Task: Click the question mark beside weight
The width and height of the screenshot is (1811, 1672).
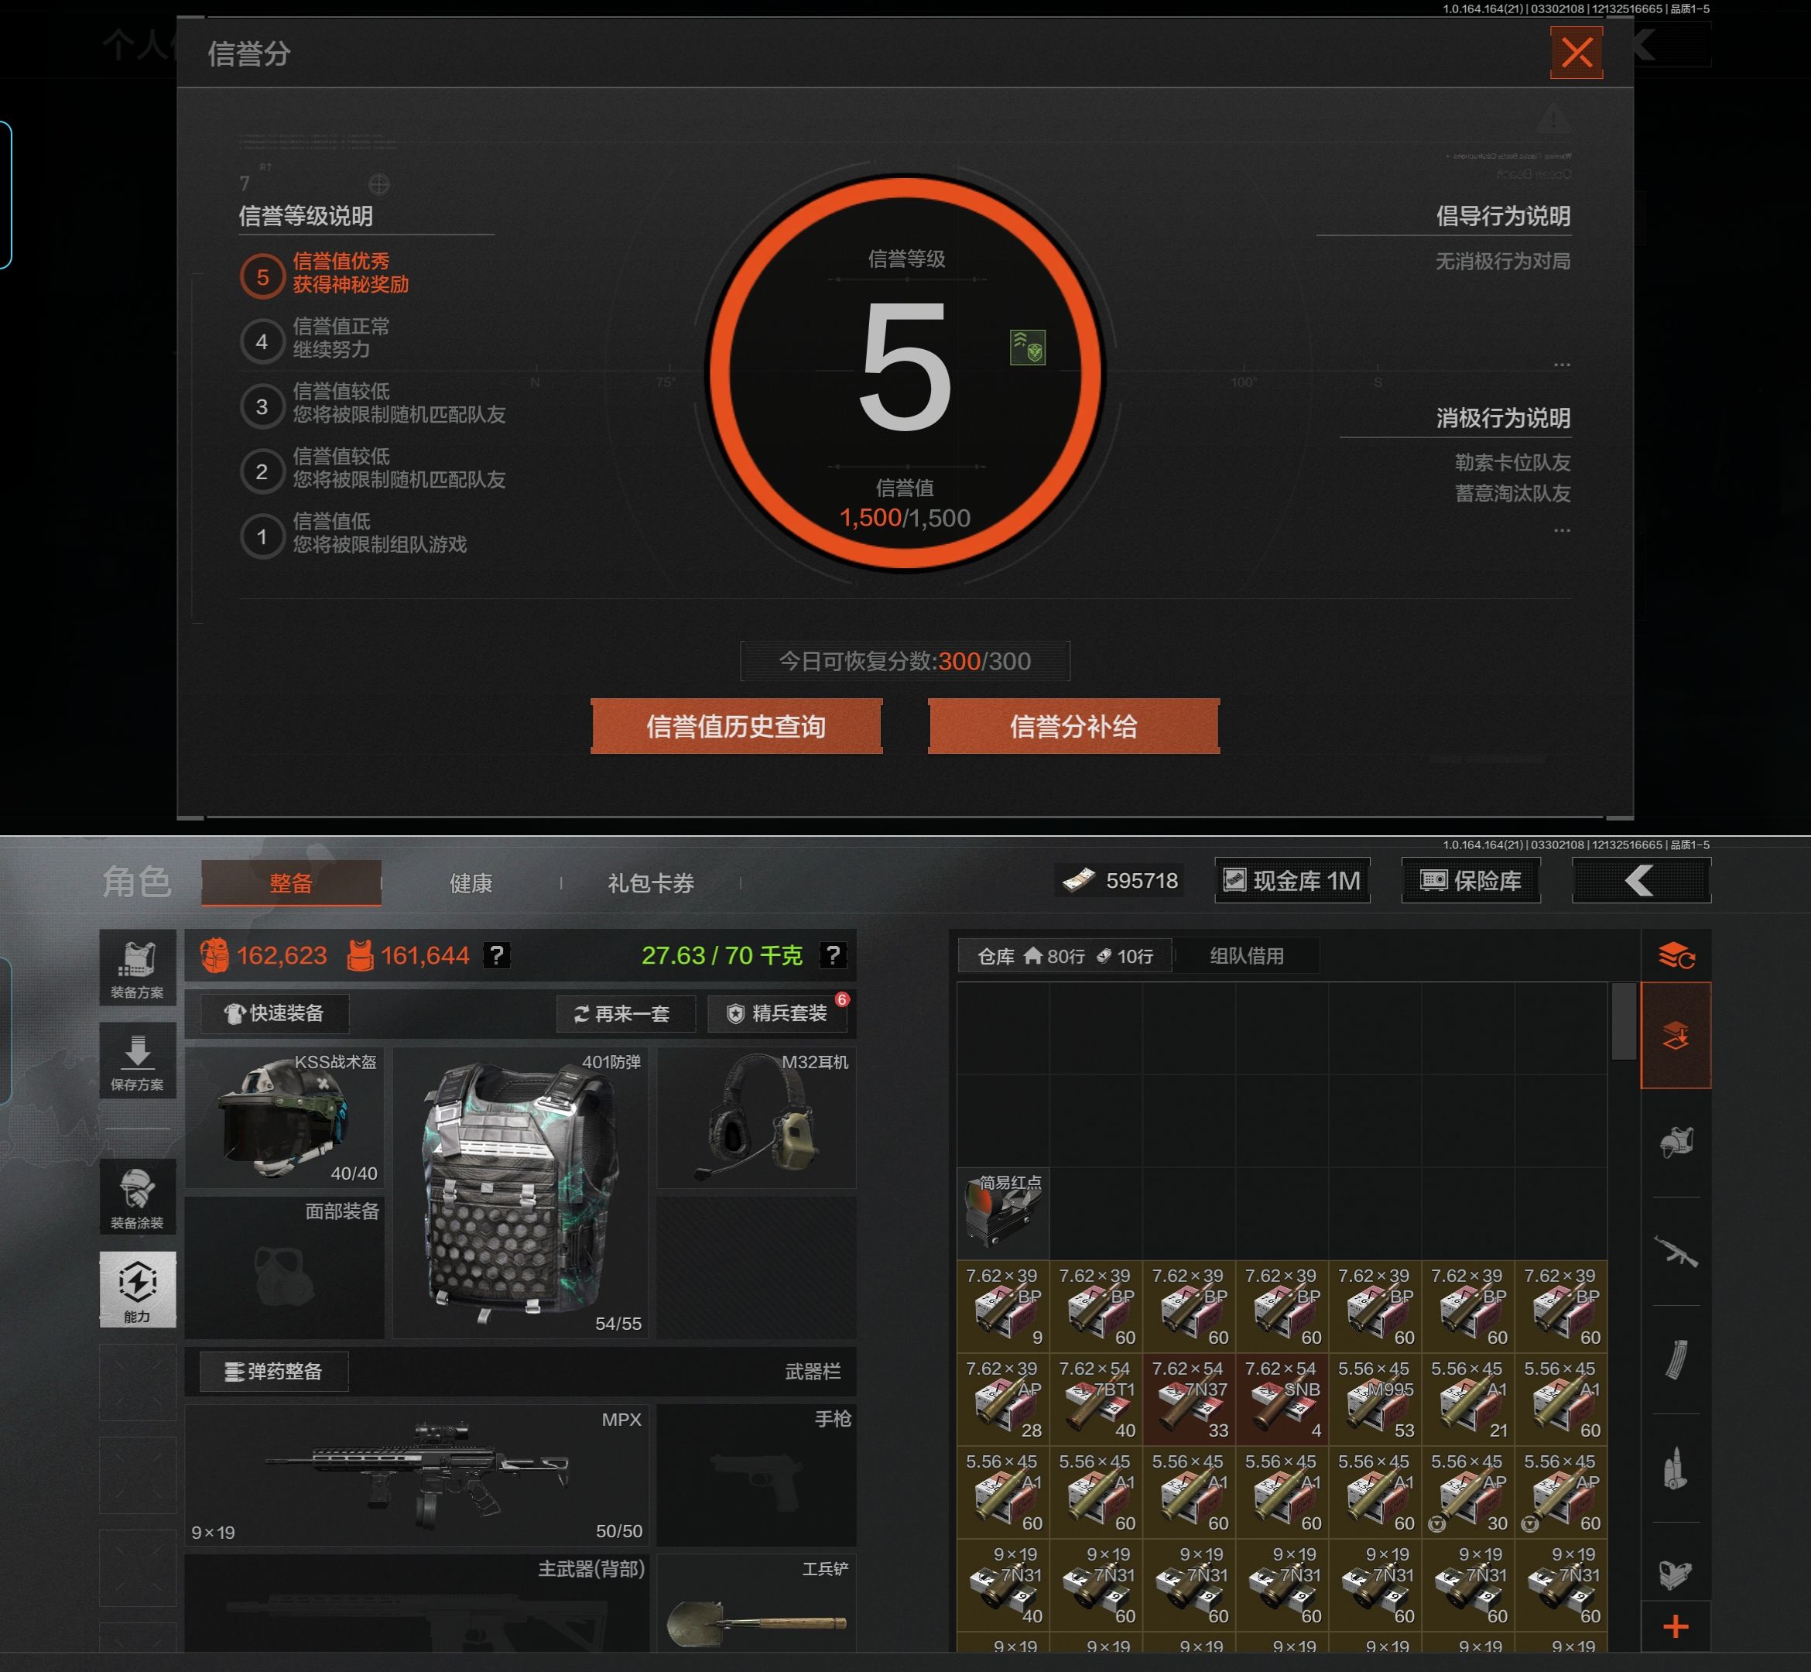Action: click(x=832, y=954)
